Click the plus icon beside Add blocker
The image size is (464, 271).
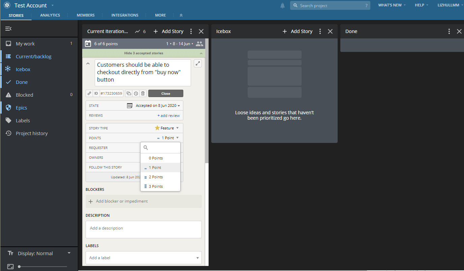pyautogui.click(x=90, y=201)
